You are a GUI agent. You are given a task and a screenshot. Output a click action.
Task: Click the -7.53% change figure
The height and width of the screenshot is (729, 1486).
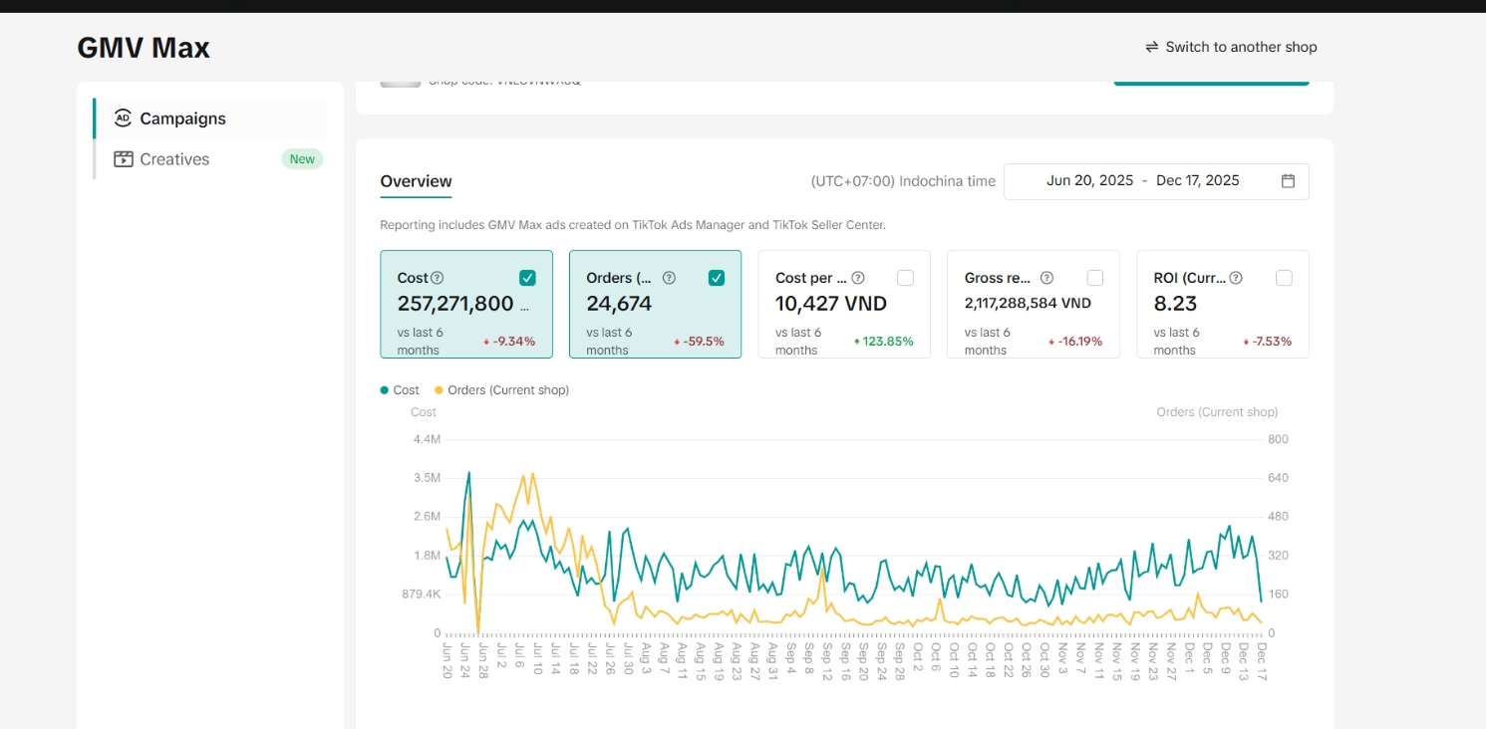click(x=1269, y=342)
